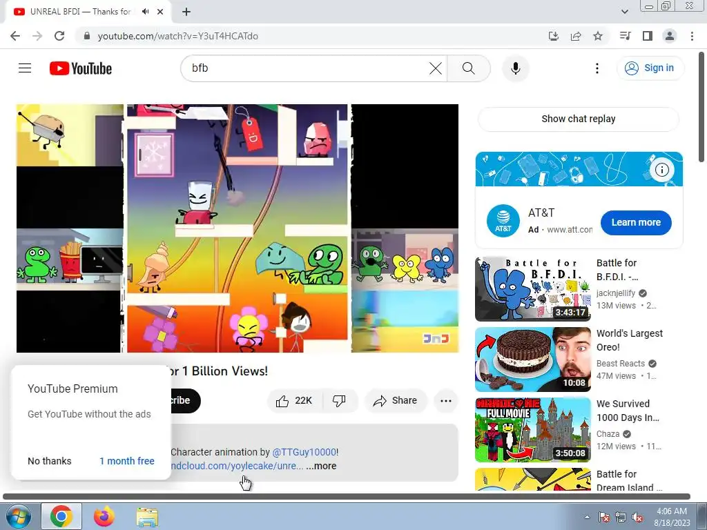Viewport: 707px width, 530px height.
Task: Bookmark this page with star icon
Action: coord(598,36)
